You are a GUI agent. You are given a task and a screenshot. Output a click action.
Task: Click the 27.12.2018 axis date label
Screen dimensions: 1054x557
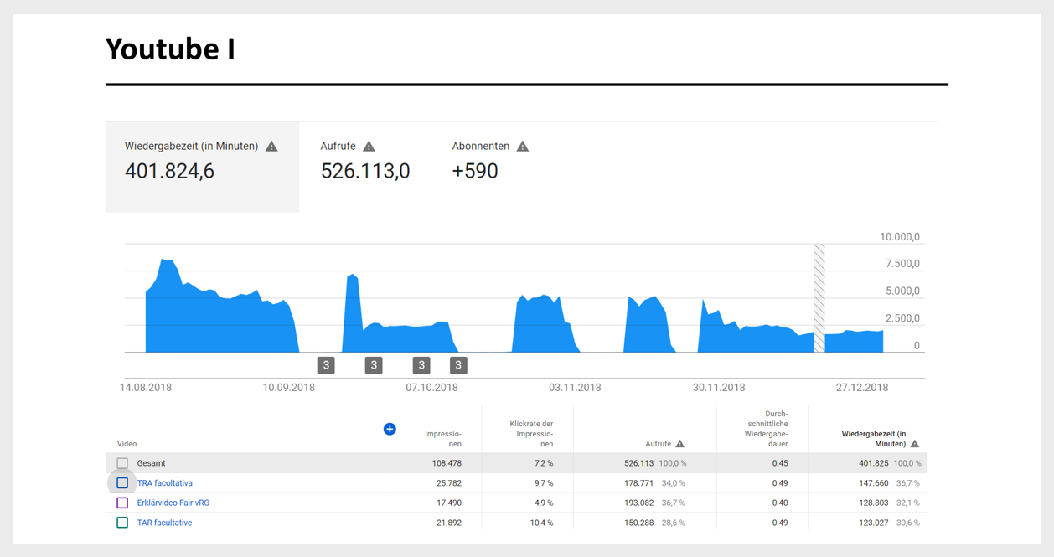tap(862, 388)
